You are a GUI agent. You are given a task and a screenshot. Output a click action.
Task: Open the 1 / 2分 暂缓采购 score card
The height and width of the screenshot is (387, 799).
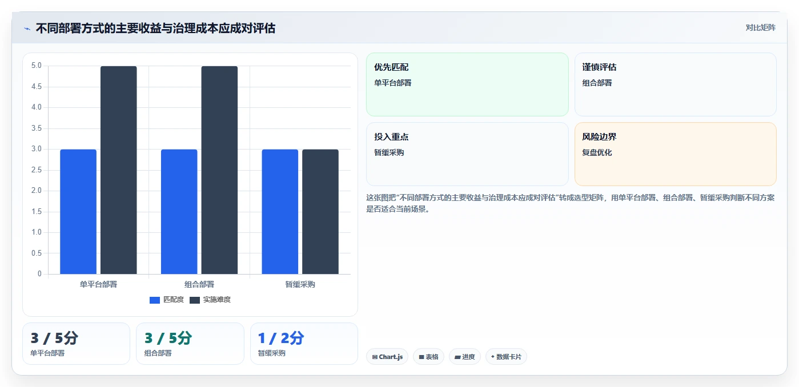coord(304,344)
